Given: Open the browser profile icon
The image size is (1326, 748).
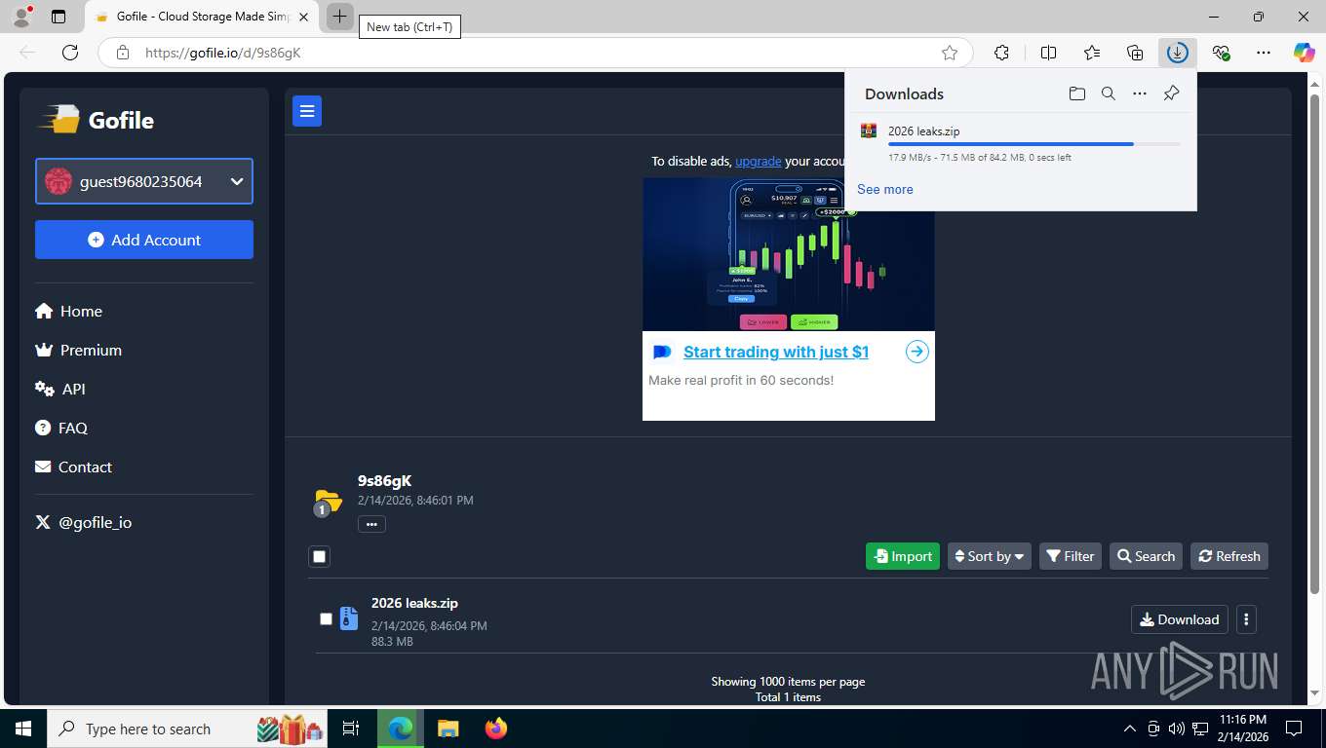Looking at the screenshot, I should [x=20, y=17].
